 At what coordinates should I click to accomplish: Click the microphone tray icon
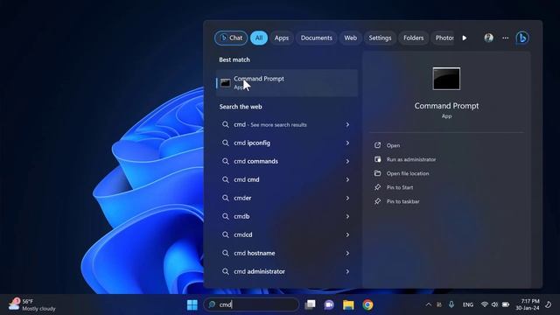(451, 304)
